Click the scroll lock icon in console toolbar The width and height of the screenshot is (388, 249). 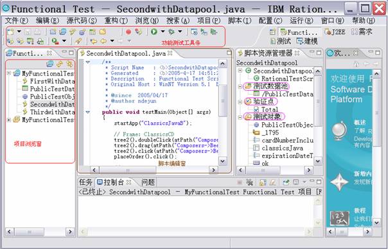click(263, 182)
